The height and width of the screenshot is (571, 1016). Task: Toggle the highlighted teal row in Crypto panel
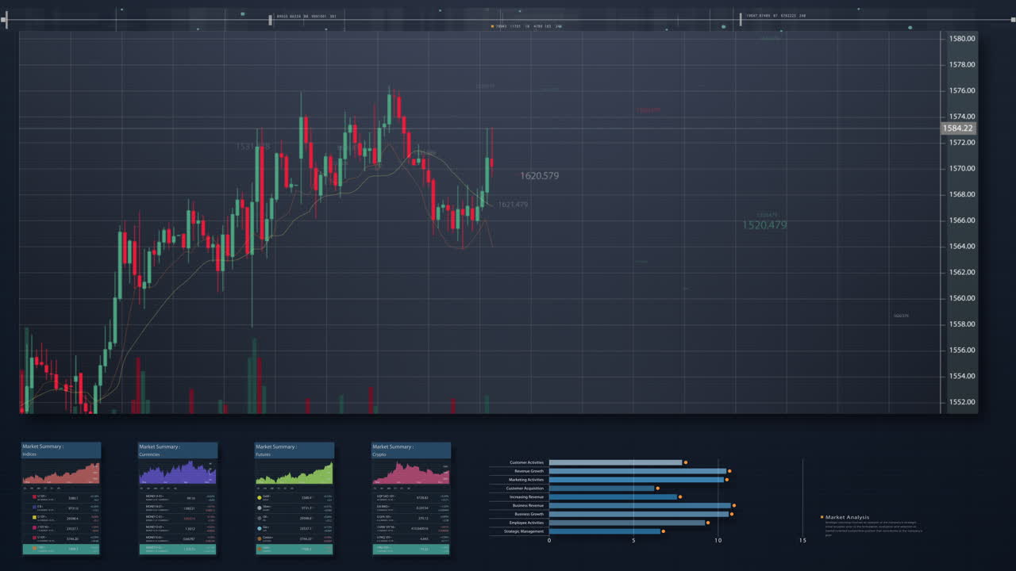(411, 549)
